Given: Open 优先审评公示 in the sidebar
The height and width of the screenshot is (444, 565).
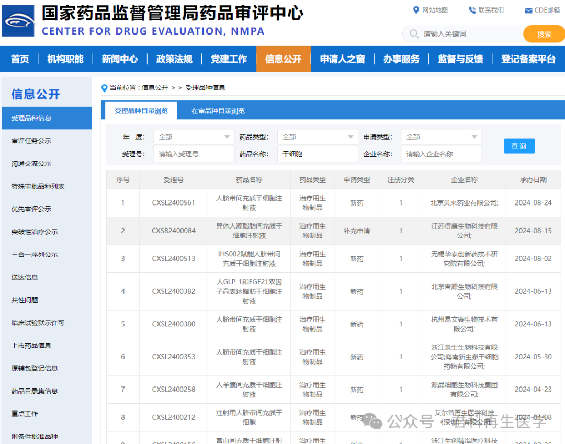Looking at the screenshot, I should (x=31, y=209).
